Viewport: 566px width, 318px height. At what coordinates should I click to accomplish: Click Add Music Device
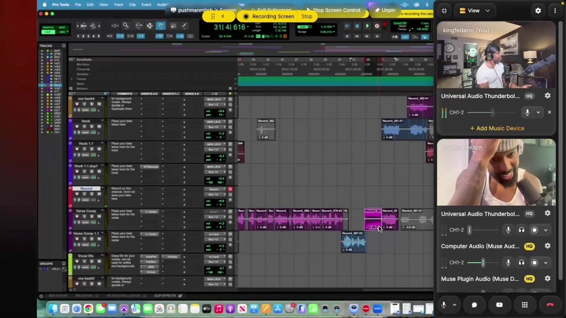(497, 128)
